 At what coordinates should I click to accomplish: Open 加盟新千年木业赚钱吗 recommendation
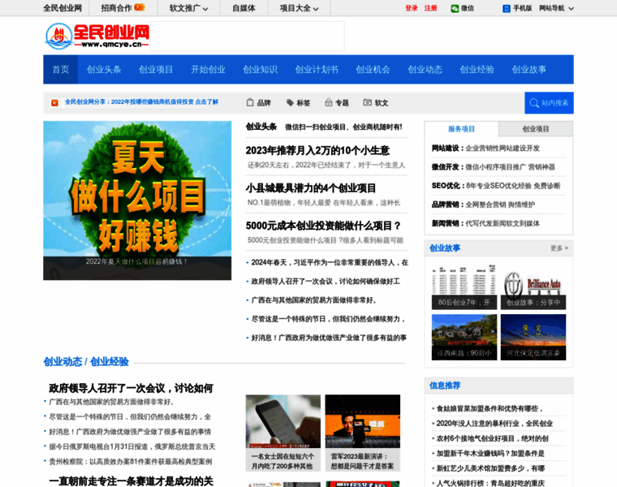coord(490,454)
